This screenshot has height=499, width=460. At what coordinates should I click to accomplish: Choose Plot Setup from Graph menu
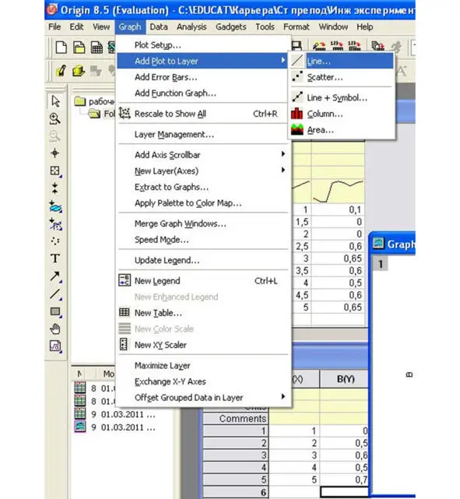(202, 45)
